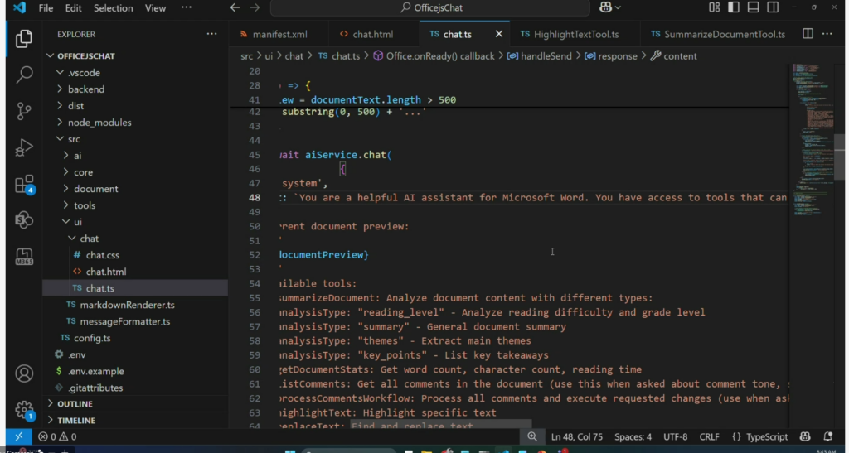Open markdownRenderer.ts in the explorer
849x453 pixels.
pyautogui.click(x=127, y=305)
